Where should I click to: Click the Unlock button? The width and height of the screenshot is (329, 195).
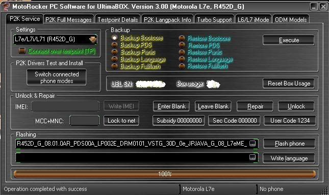pyautogui.click(x=296, y=106)
